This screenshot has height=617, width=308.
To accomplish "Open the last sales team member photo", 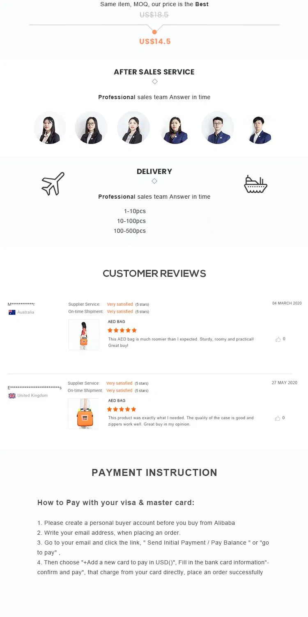I will (x=259, y=128).
